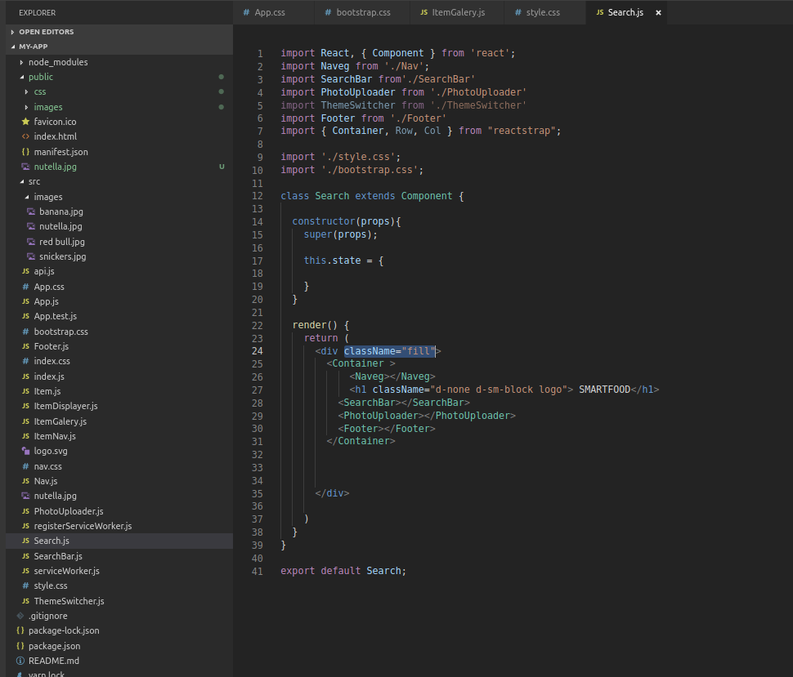This screenshot has width=793, height=677.
Task: Click line number 12 in the gutter
Action: (258, 196)
